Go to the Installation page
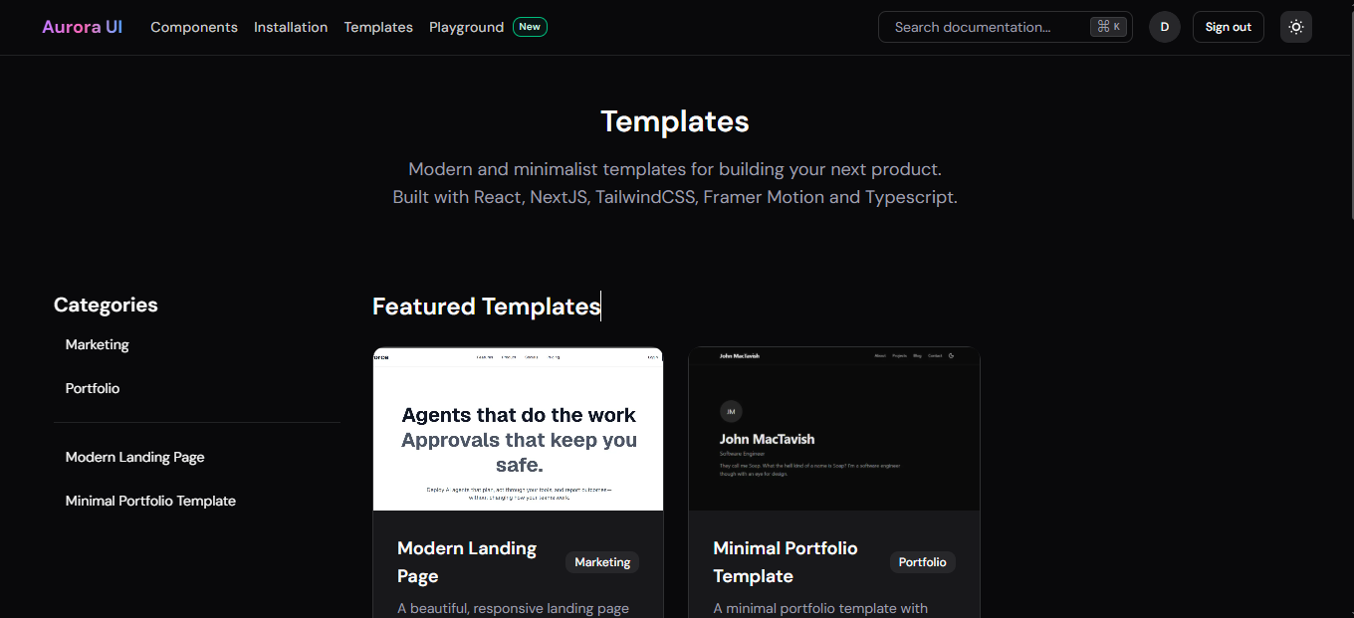The width and height of the screenshot is (1354, 618). (x=291, y=27)
